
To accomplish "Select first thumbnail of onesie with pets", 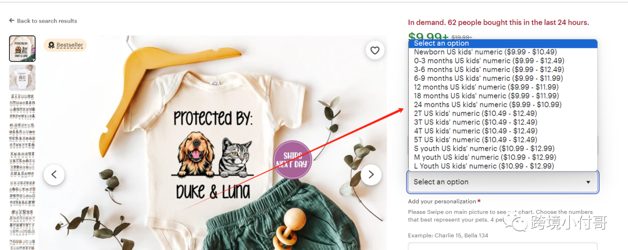I will pos(23,48).
